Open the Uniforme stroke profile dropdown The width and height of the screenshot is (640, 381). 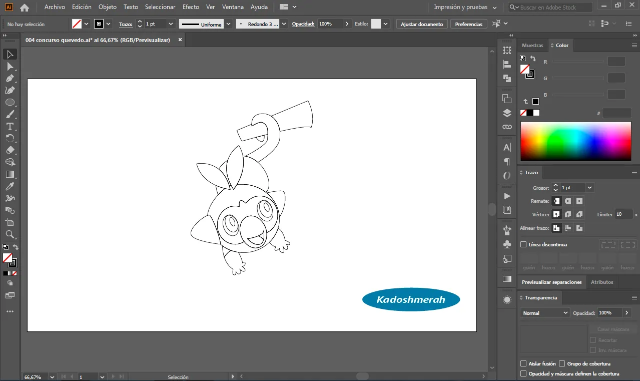pos(229,24)
